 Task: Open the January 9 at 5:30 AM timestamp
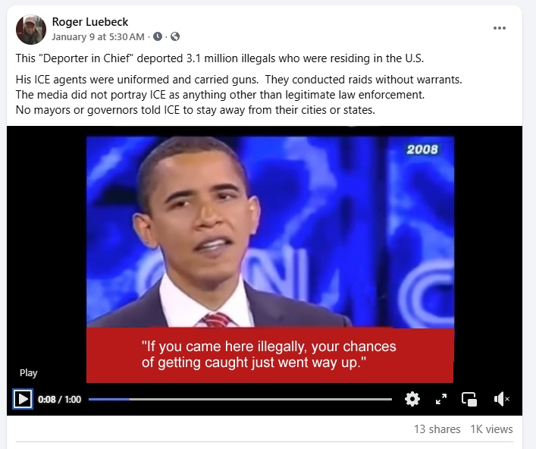pos(98,36)
